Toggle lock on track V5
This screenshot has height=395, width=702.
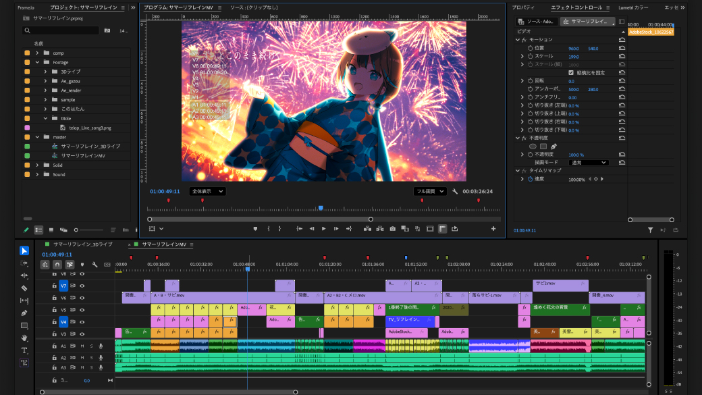[54, 310]
